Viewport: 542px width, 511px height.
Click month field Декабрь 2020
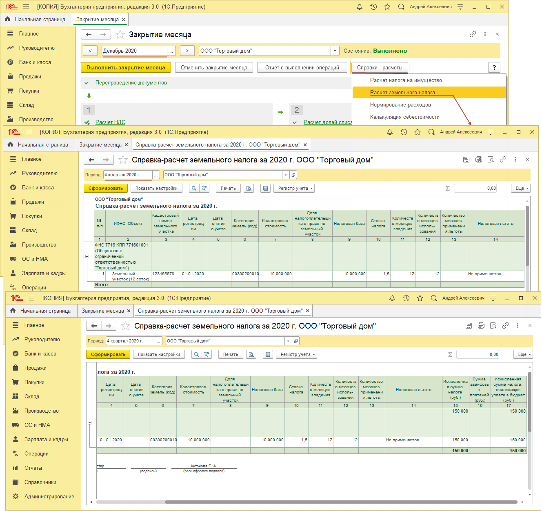pos(135,51)
